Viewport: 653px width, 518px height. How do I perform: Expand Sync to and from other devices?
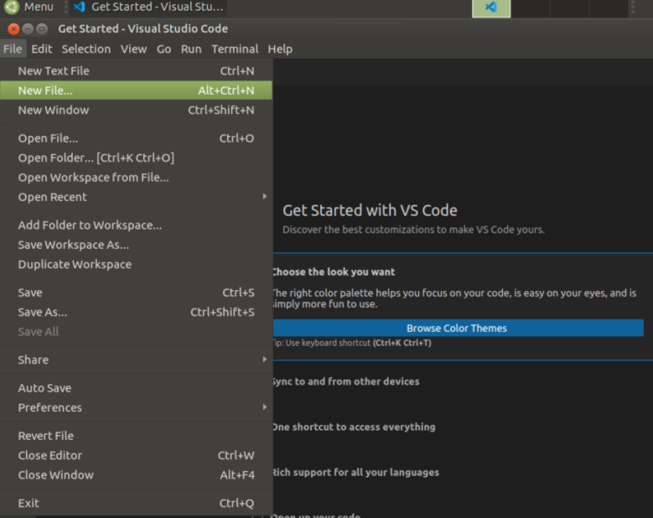345,381
